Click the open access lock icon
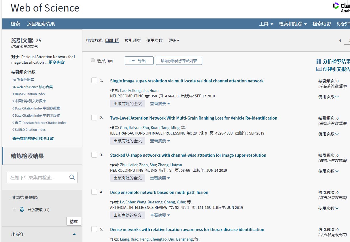 coord(22,209)
